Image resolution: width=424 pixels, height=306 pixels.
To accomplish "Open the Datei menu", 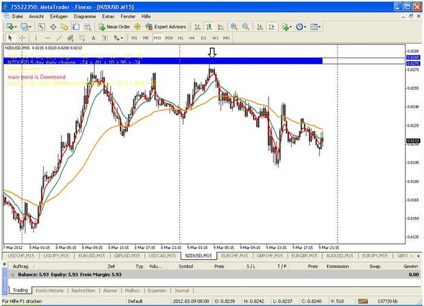I will pos(18,17).
